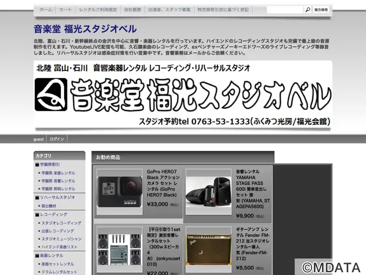Open レンタルご利用規定 in navigation
366x275 pixels.
pyautogui.click(x=98, y=10)
